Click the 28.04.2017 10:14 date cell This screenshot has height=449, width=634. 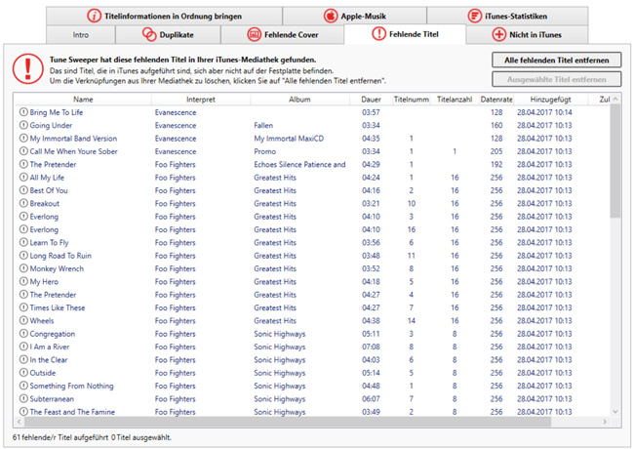coord(544,112)
